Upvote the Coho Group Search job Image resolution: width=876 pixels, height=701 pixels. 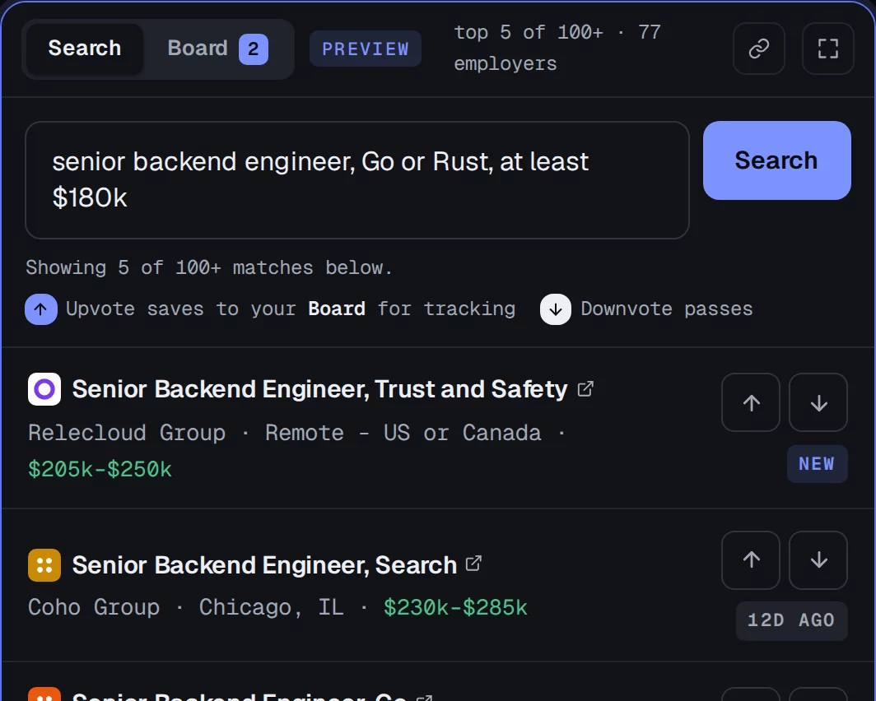tap(751, 560)
